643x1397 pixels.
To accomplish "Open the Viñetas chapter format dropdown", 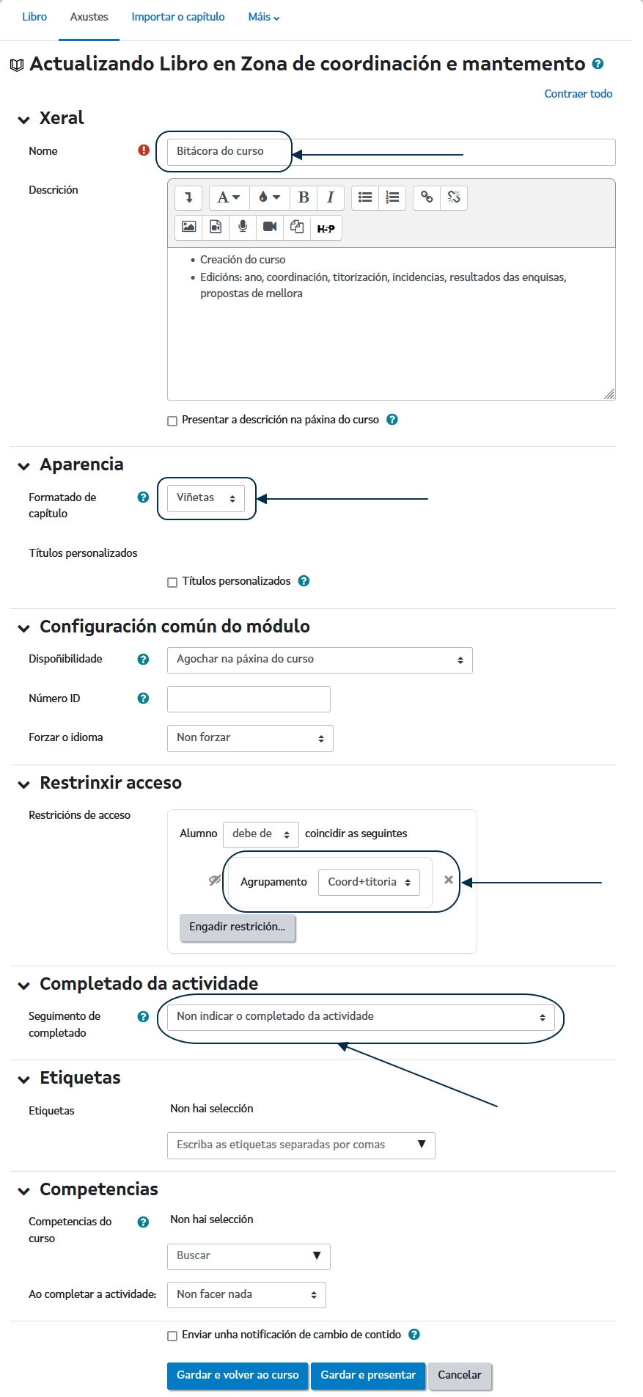I will [206, 498].
